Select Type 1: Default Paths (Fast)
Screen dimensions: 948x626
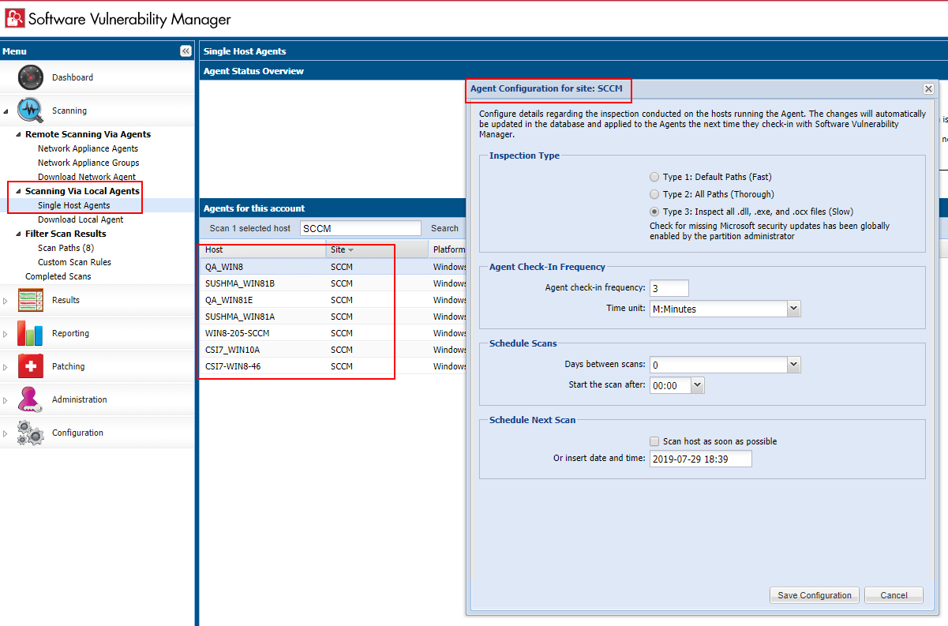(654, 178)
